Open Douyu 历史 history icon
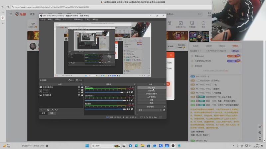The image size is (266, 149). (209, 14)
